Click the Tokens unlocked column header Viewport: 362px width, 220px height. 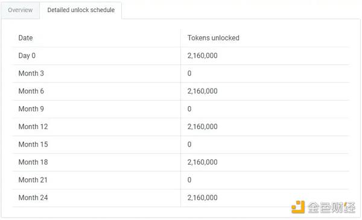click(214, 38)
